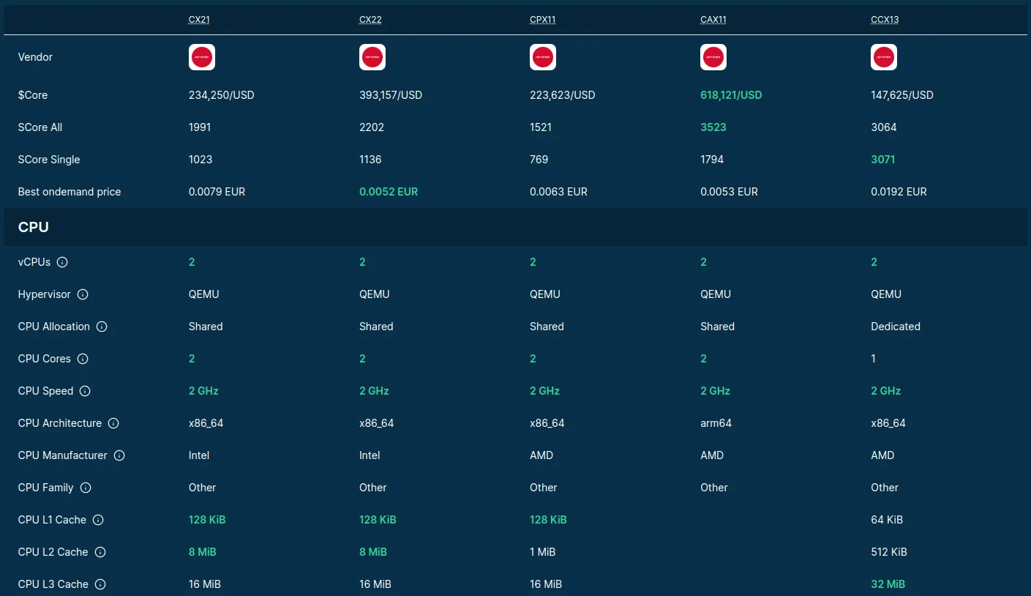1031x596 pixels.
Task: Click the Hetzner vendor logo under CX21
Action: click(x=202, y=57)
